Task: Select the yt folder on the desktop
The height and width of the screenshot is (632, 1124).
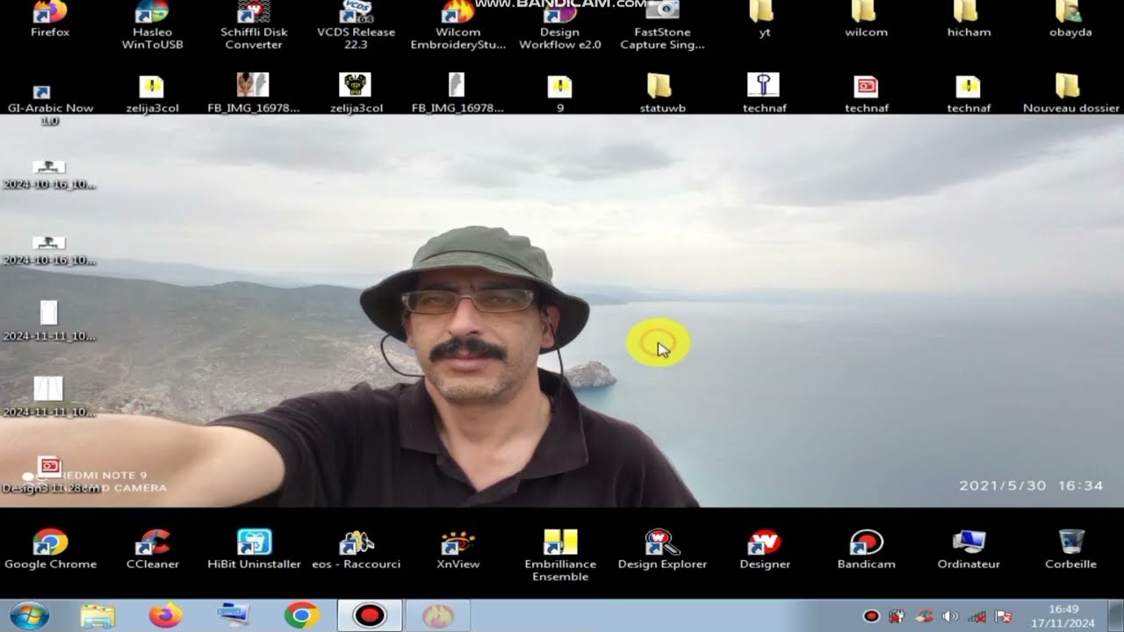Action: click(x=764, y=19)
